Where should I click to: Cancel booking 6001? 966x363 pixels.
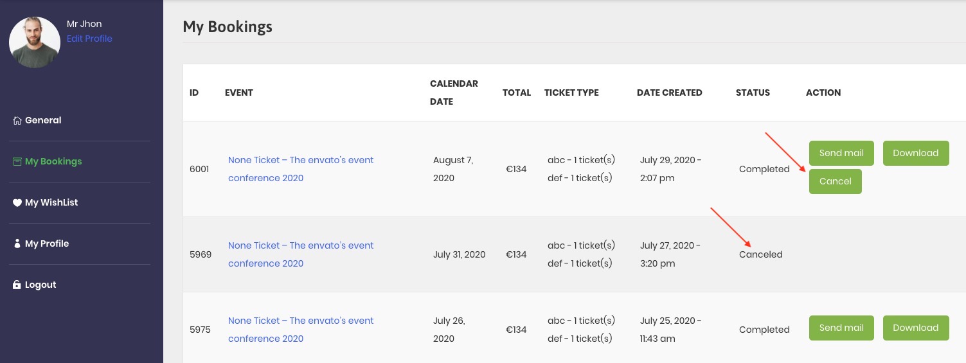[x=836, y=181]
